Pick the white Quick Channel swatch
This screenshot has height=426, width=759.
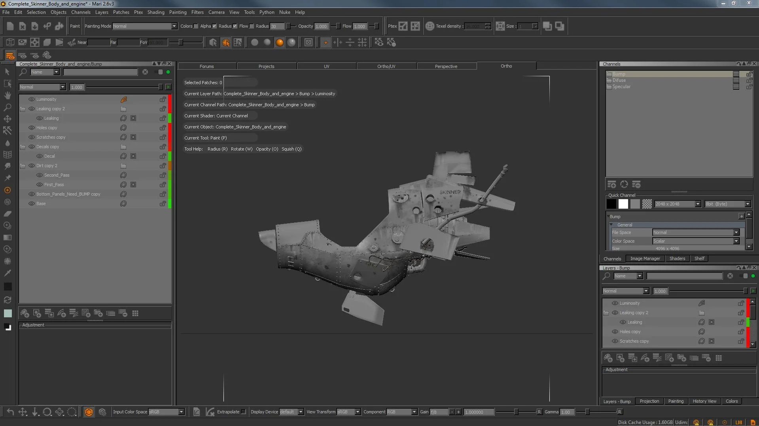623,204
